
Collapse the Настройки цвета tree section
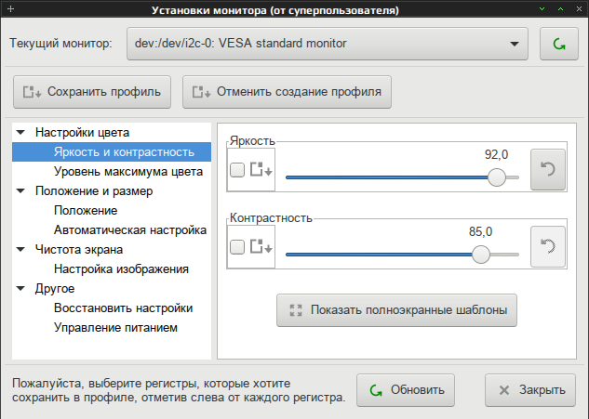pyautogui.click(x=21, y=133)
